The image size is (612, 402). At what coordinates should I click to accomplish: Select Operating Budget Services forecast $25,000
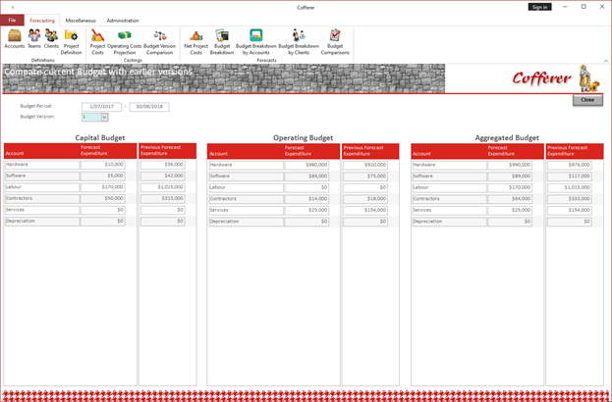(x=306, y=211)
